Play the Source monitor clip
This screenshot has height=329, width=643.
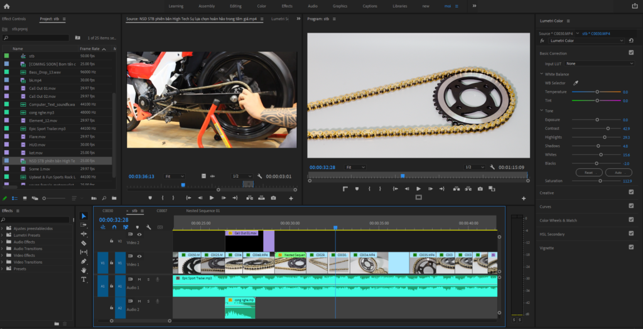(212, 198)
